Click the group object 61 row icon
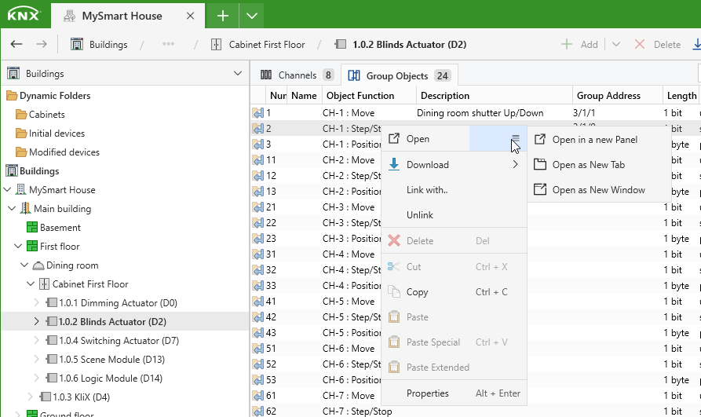 258,396
